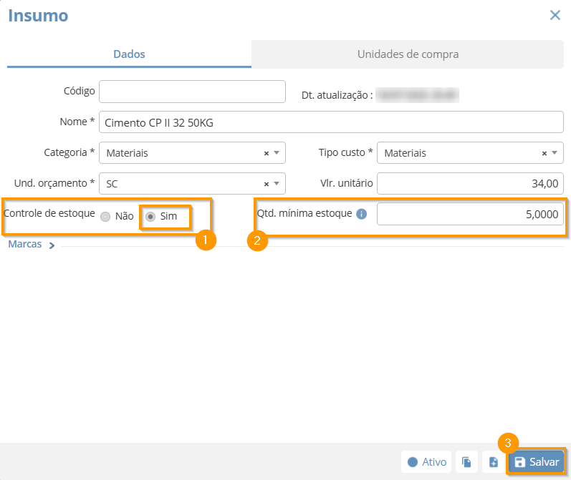Viewport: 571px width, 480px height.
Task: Clear the Tipo custo selection
Action: pos(544,153)
